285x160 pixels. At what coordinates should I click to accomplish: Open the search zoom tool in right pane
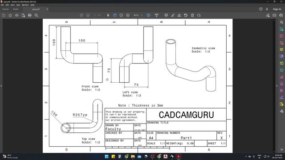click(281, 22)
